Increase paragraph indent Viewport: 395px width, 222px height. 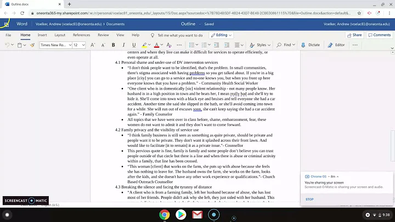(x=227, y=45)
